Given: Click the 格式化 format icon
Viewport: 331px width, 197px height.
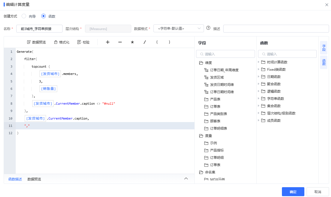Looking at the screenshot, I should (56, 42).
